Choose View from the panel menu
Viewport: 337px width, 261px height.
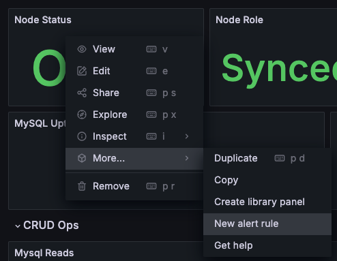coord(134,49)
